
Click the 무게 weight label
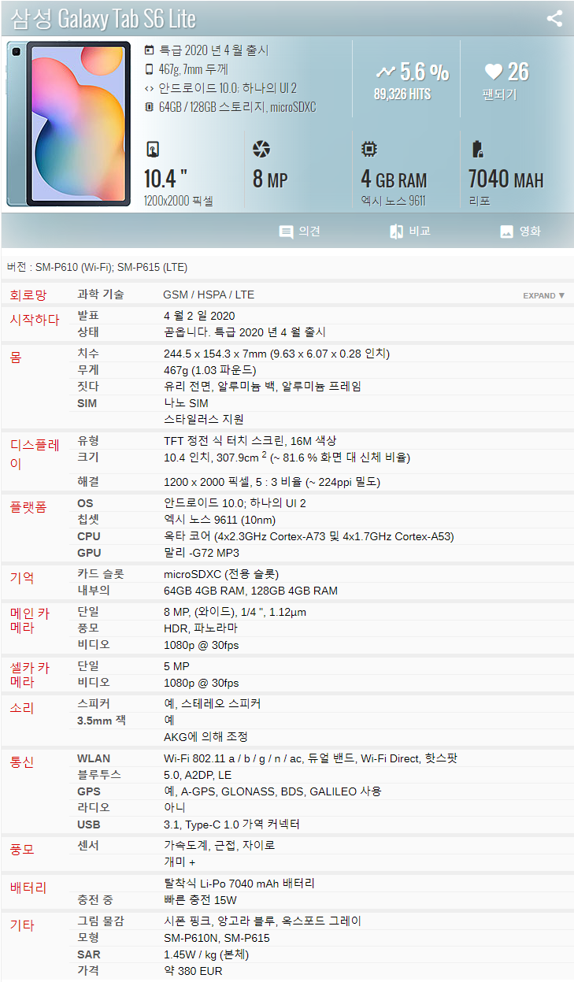tap(88, 370)
